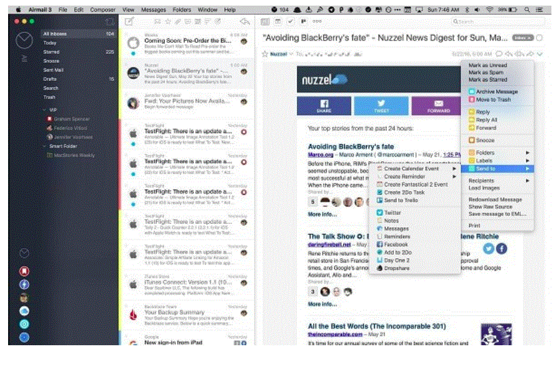
Task: Click the all-accounts envelope icon at sidebar top
Action: tap(24, 40)
